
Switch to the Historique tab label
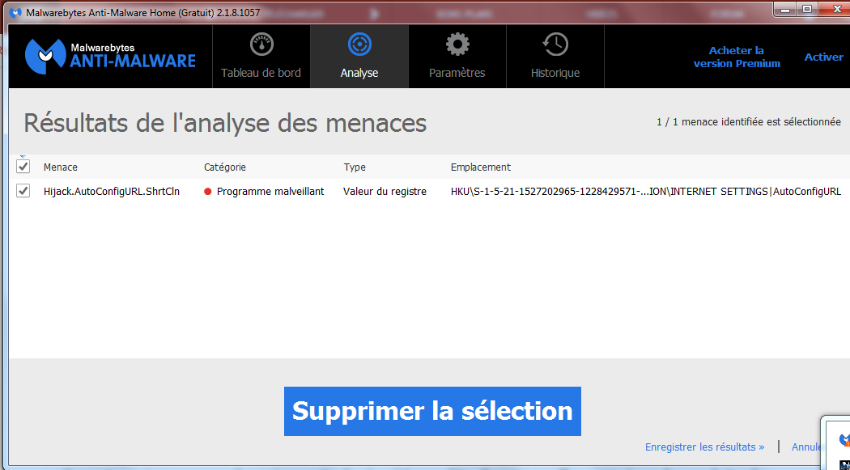tap(555, 73)
